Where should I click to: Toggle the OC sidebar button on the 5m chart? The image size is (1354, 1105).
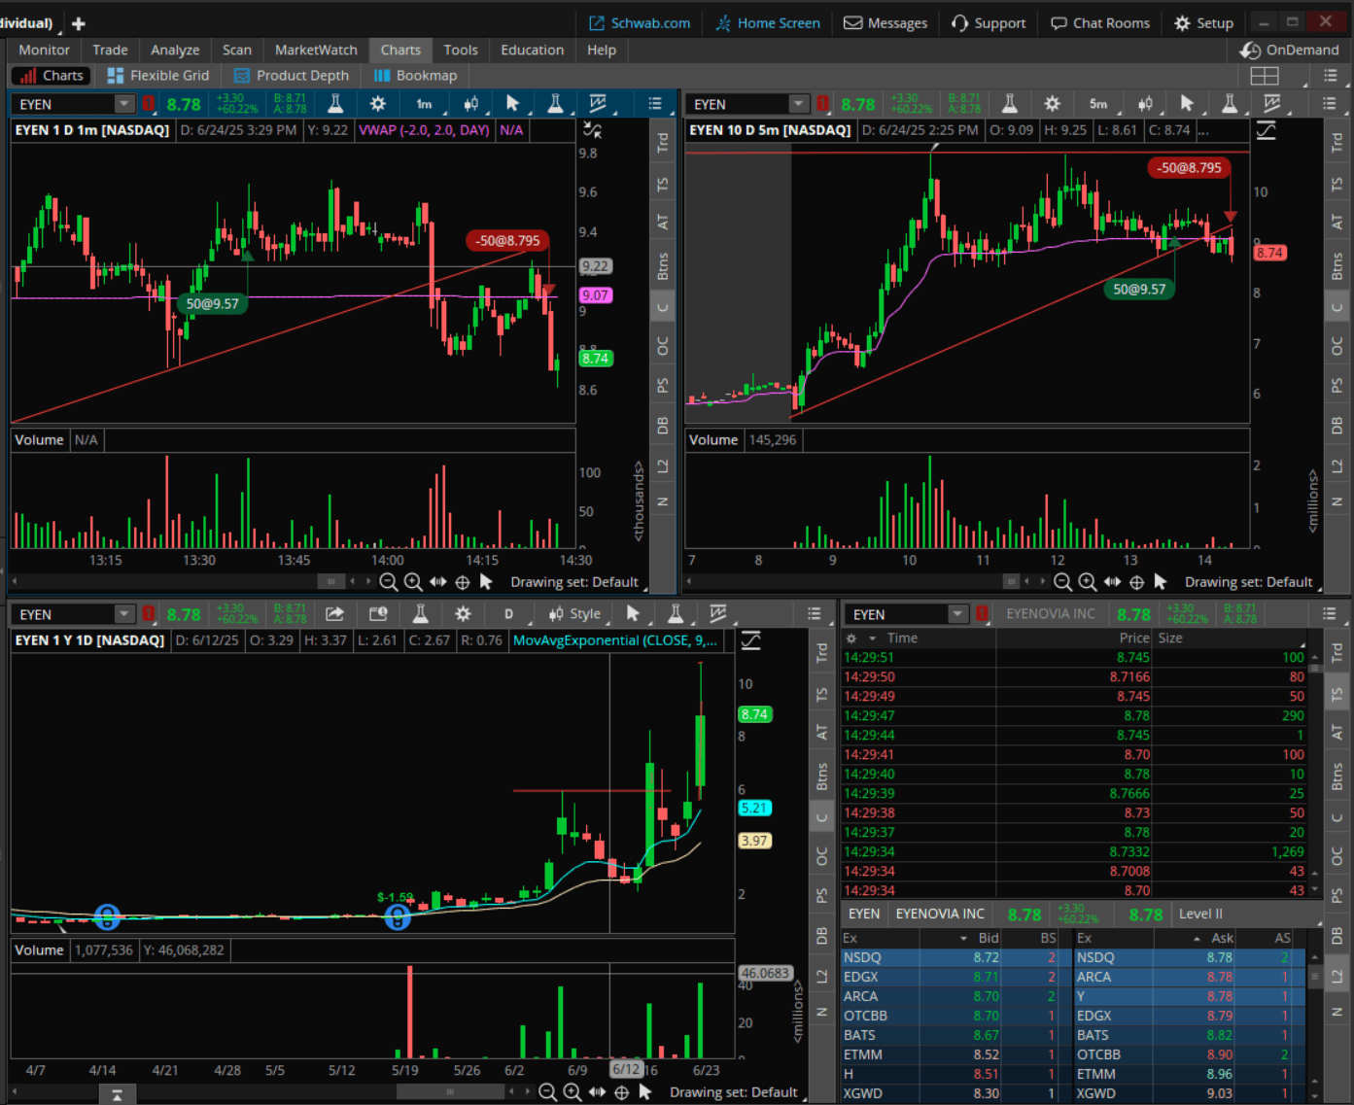[x=1337, y=345]
